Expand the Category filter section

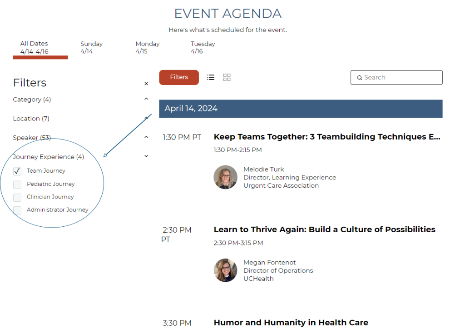146,99
